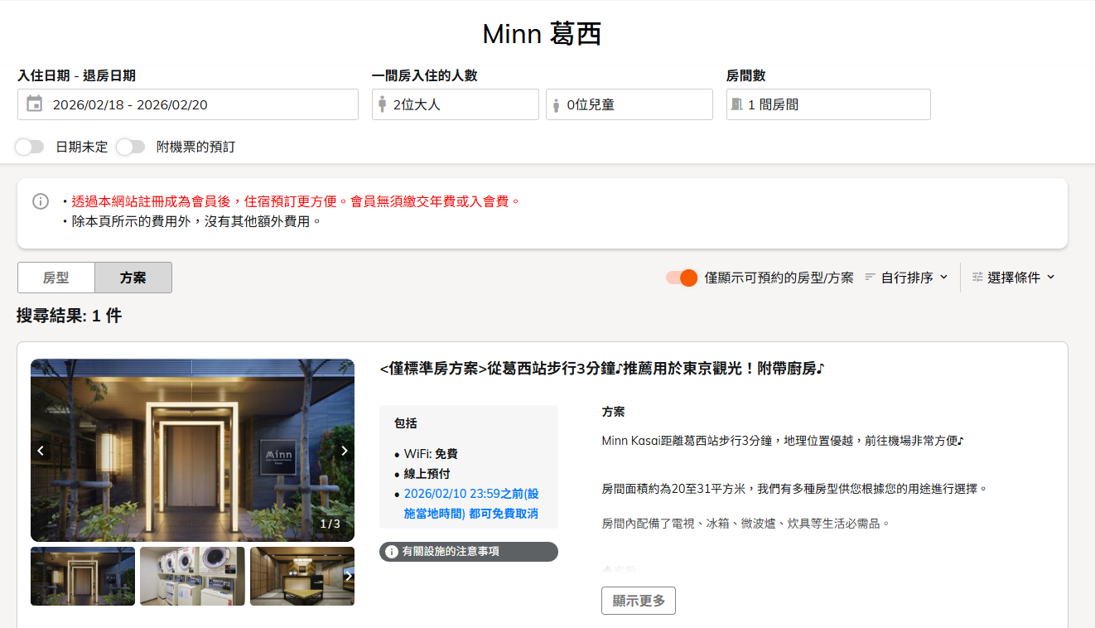This screenshot has height=628, width=1095.
Task: Click the info icon on 有關設施的注意事項
Action: point(391,551)
